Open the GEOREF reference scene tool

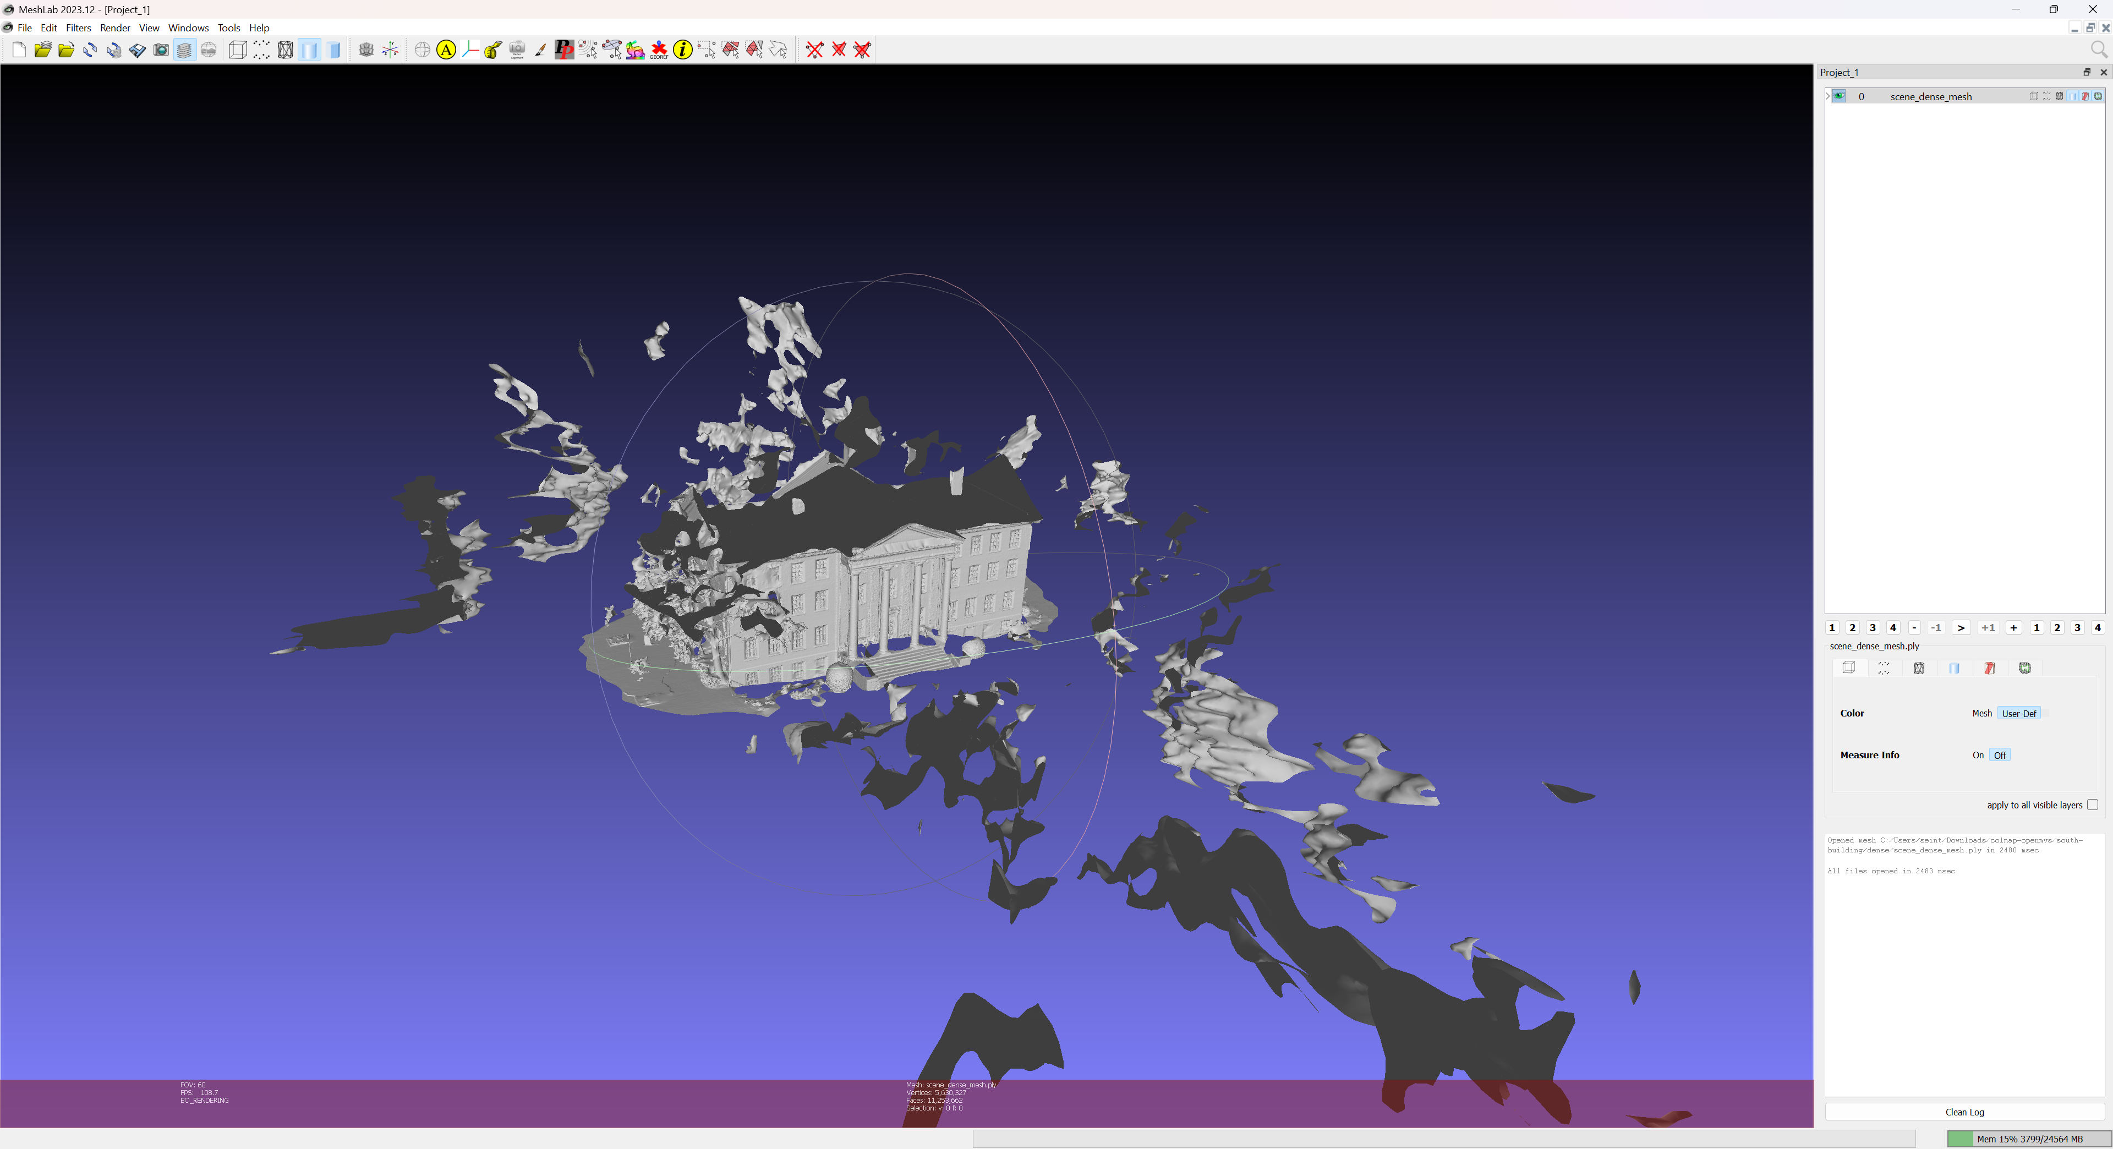point(659,50)
